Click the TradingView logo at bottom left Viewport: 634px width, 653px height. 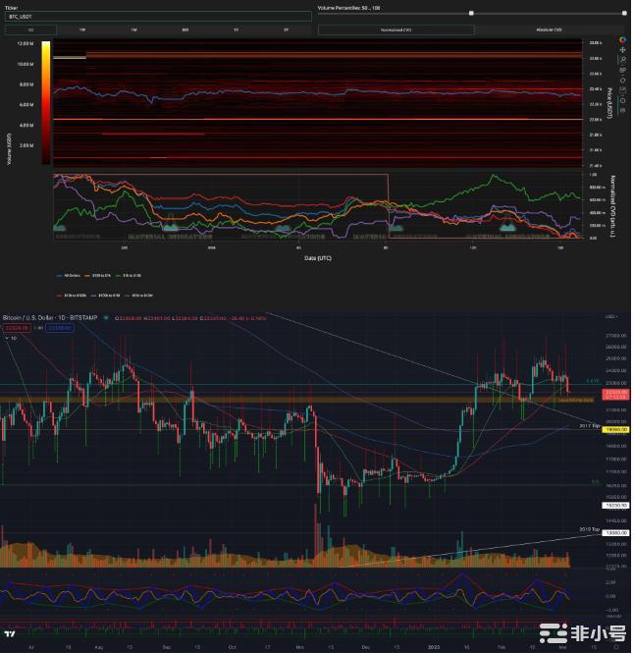[x=9, y=630]
